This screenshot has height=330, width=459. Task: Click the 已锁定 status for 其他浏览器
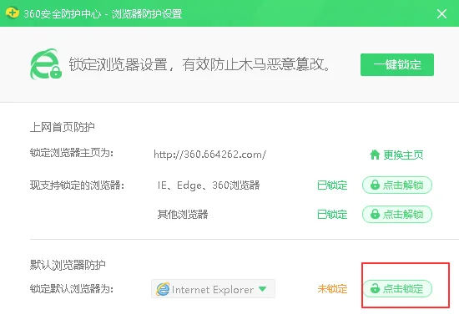coord(332,215)
